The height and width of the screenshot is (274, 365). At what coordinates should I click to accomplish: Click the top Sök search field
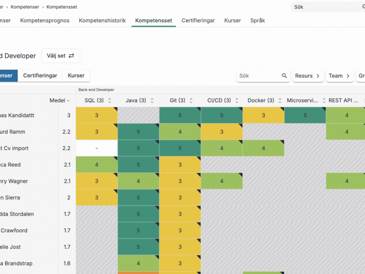click(x=325, y=7)
